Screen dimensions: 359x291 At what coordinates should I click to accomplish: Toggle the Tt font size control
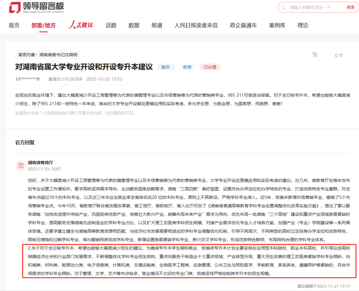[315, 55]
